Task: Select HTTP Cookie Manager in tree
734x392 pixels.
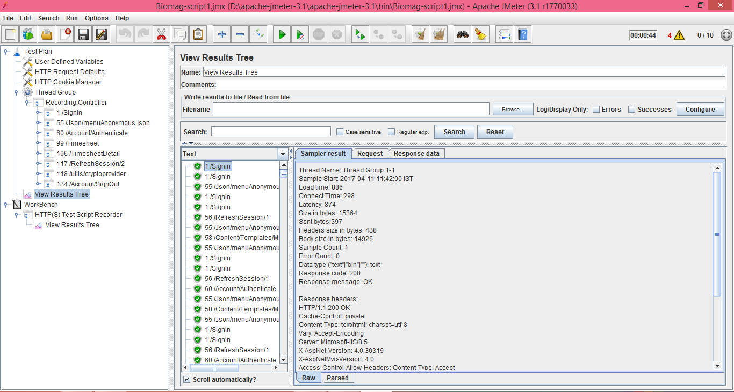Action: pyautogui.click(x=68, y=82)
